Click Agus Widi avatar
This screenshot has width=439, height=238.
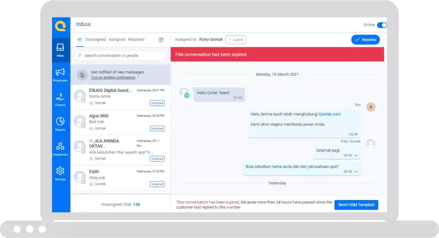coord(80,121)
